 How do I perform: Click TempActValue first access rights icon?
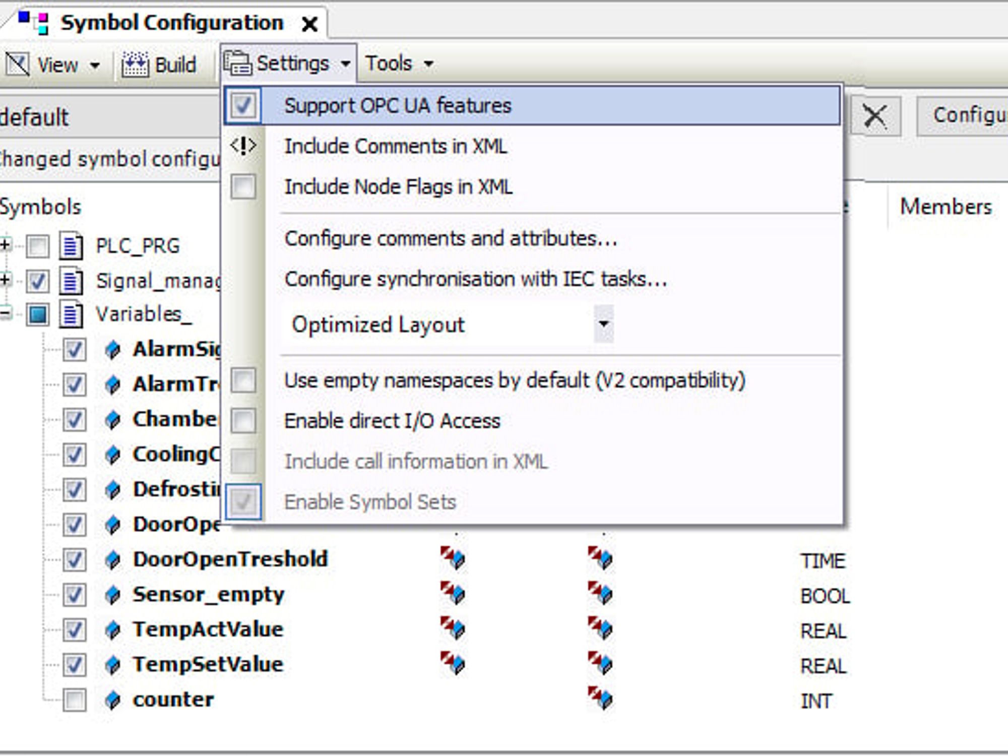[x=453, y=628]
